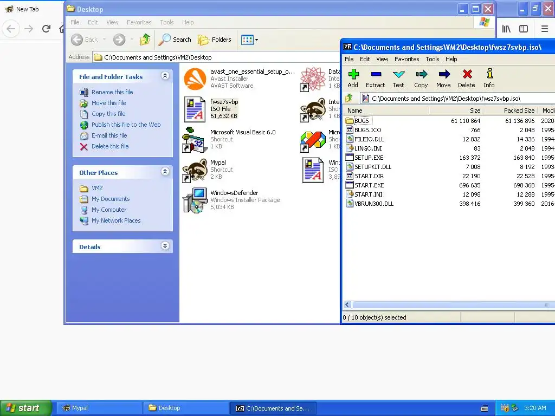This screenshot has width=555, height=416.
Task: Click the keyboard icon on the taskbar
Action: coord(485,408)
